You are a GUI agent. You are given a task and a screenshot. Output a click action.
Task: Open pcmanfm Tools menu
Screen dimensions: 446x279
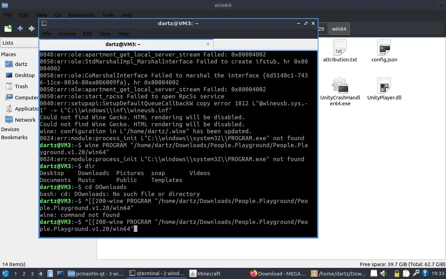click(x=108, y=15)
